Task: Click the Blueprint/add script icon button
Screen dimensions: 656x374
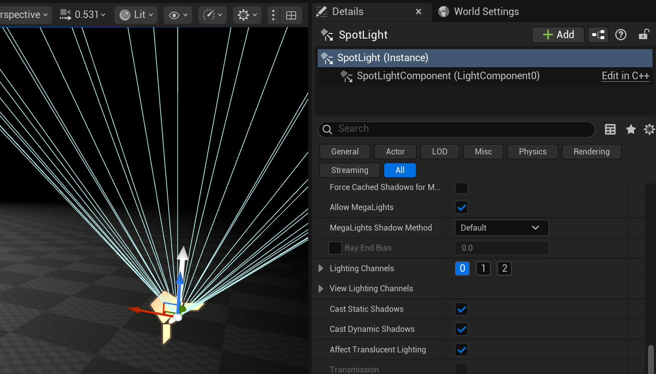Action: click(598, 35)
